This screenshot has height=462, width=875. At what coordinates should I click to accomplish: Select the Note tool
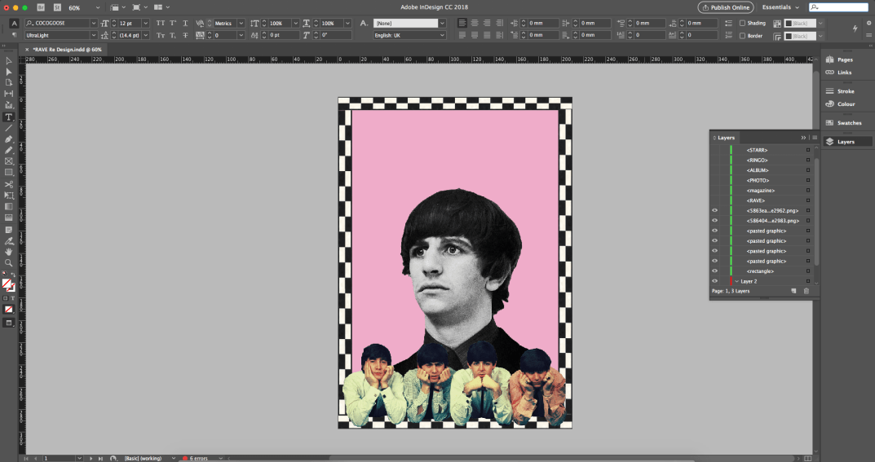click(x=8, y=230)
